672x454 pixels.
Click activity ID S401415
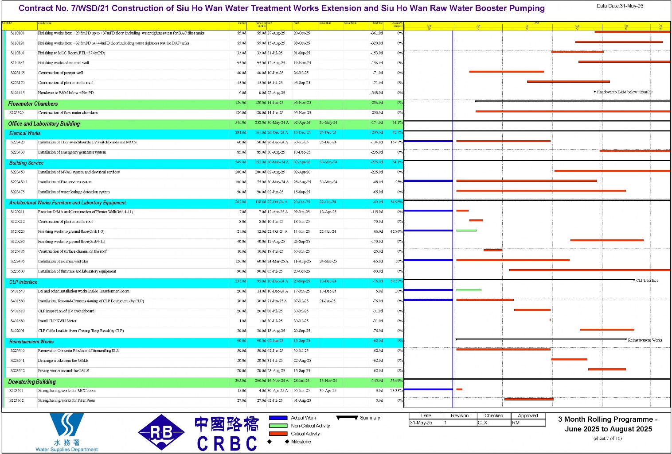17,93
